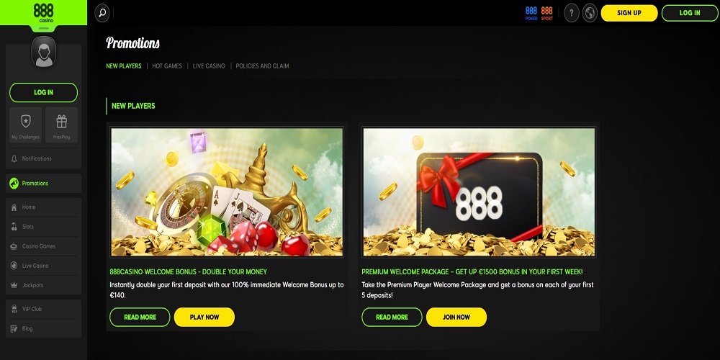Viewport: 720px width, 360px height.
Task: Switch to the Hot Games tab
Action: click(167, 66)
